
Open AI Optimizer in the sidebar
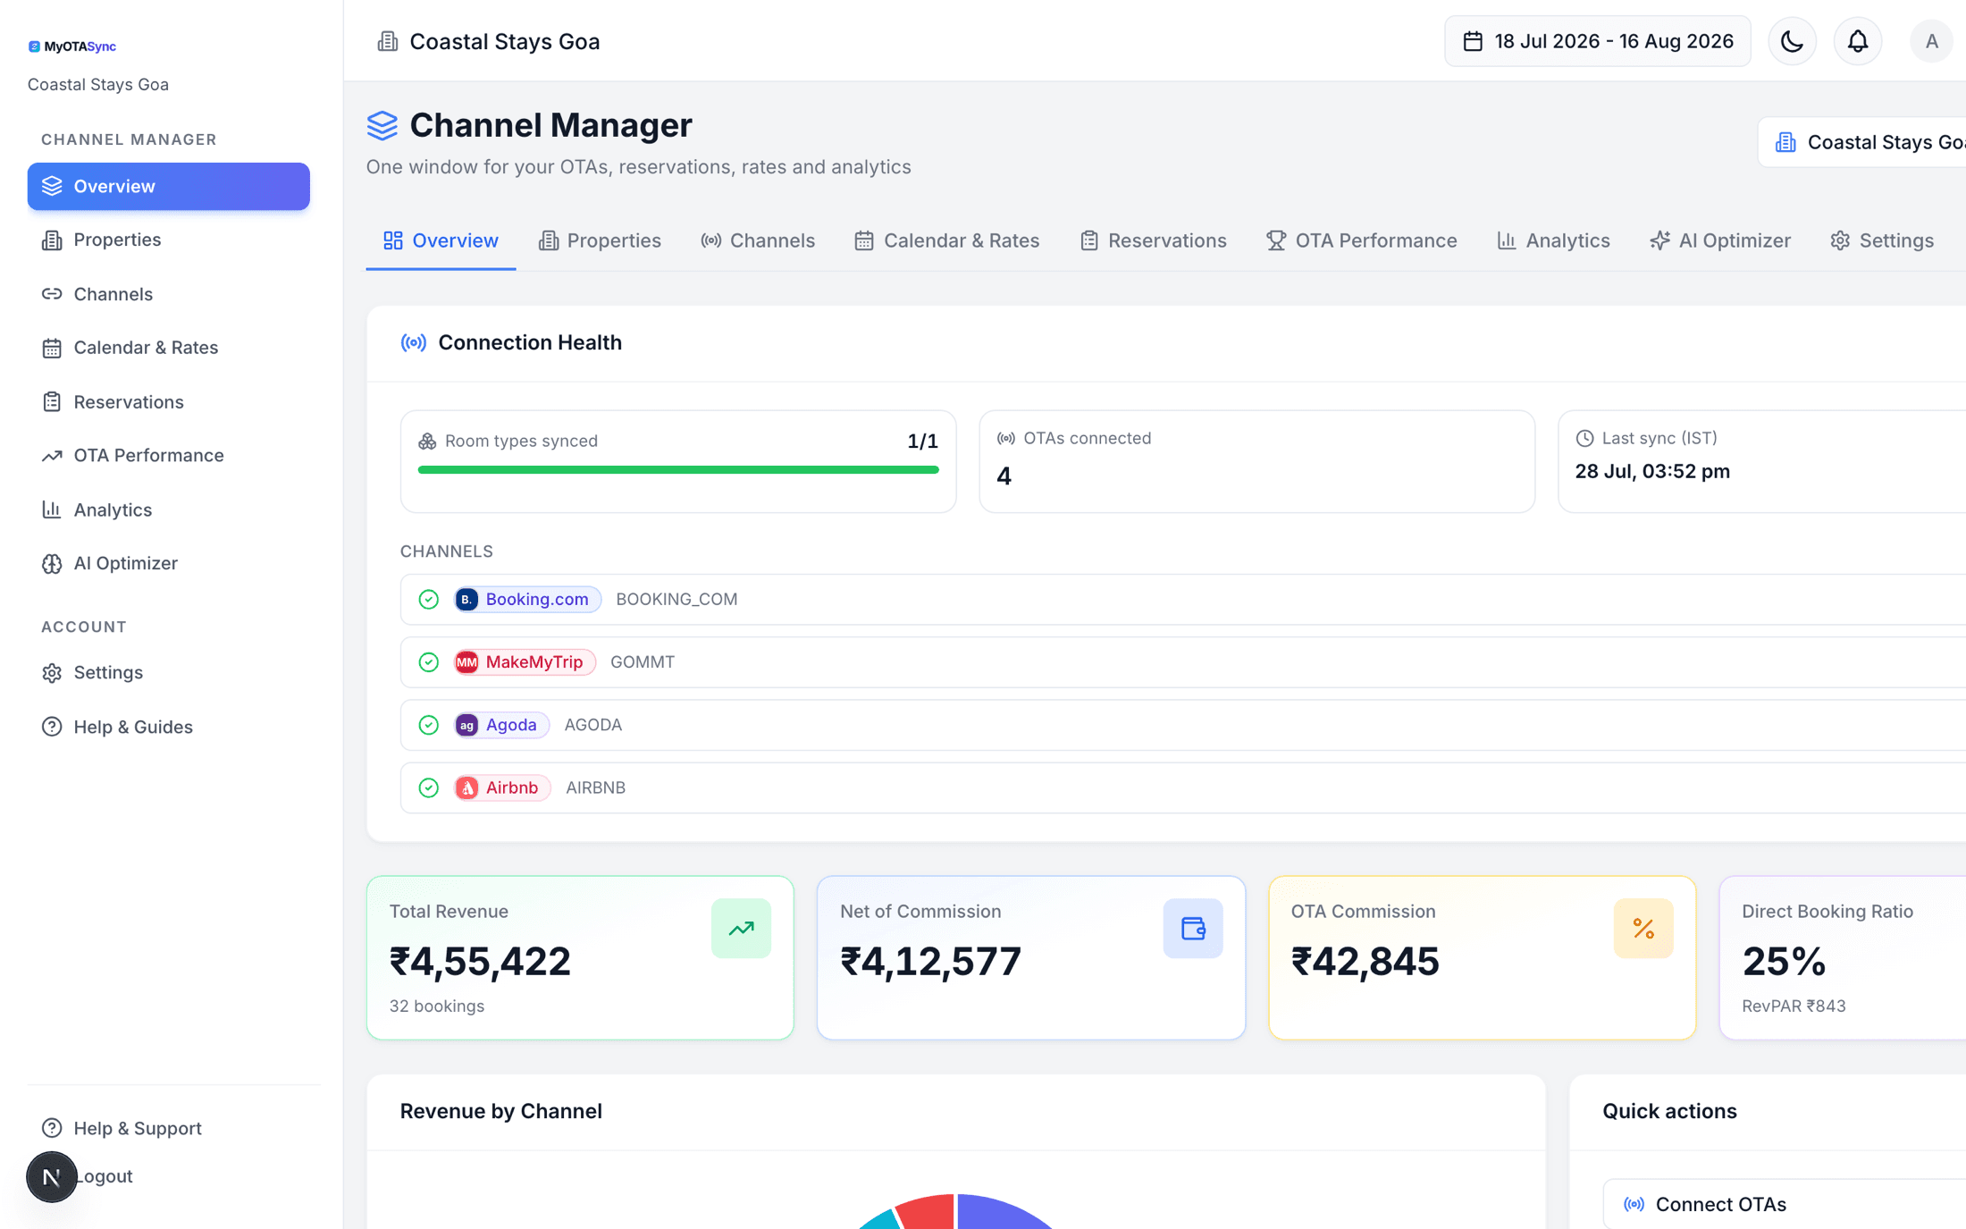169,563
